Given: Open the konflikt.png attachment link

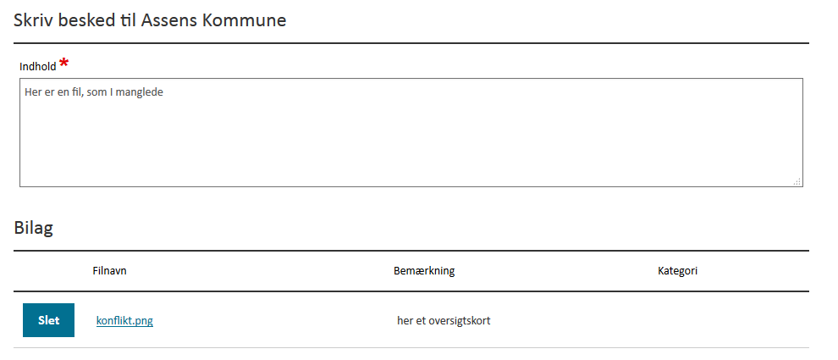Looking at the screenshot, I should click(x=124, y=321).
